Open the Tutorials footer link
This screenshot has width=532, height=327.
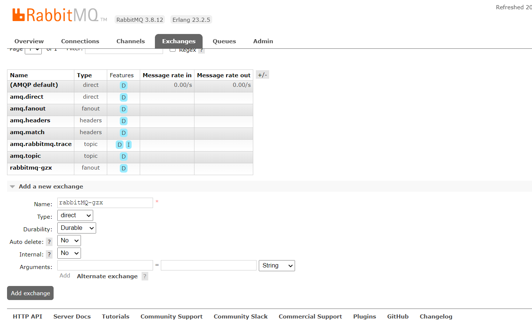[x=116, y=317]
